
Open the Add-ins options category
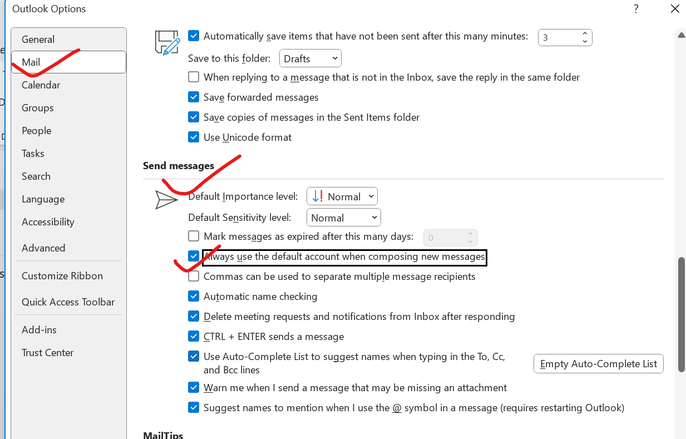[68, 330]
